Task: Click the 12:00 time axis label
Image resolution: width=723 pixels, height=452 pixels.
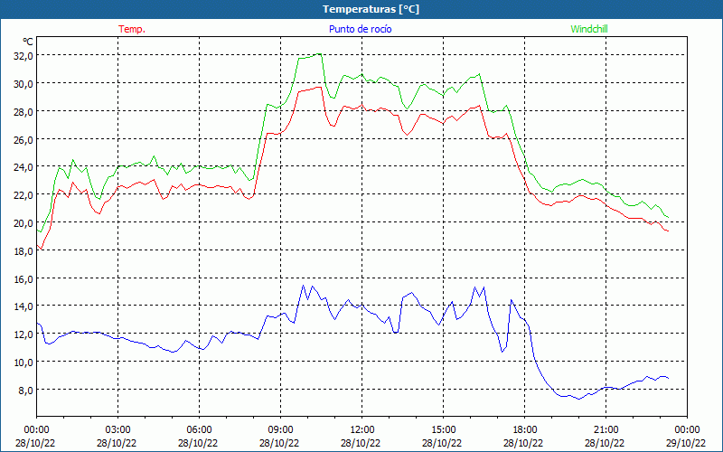Action: click(x=362, y=430)
